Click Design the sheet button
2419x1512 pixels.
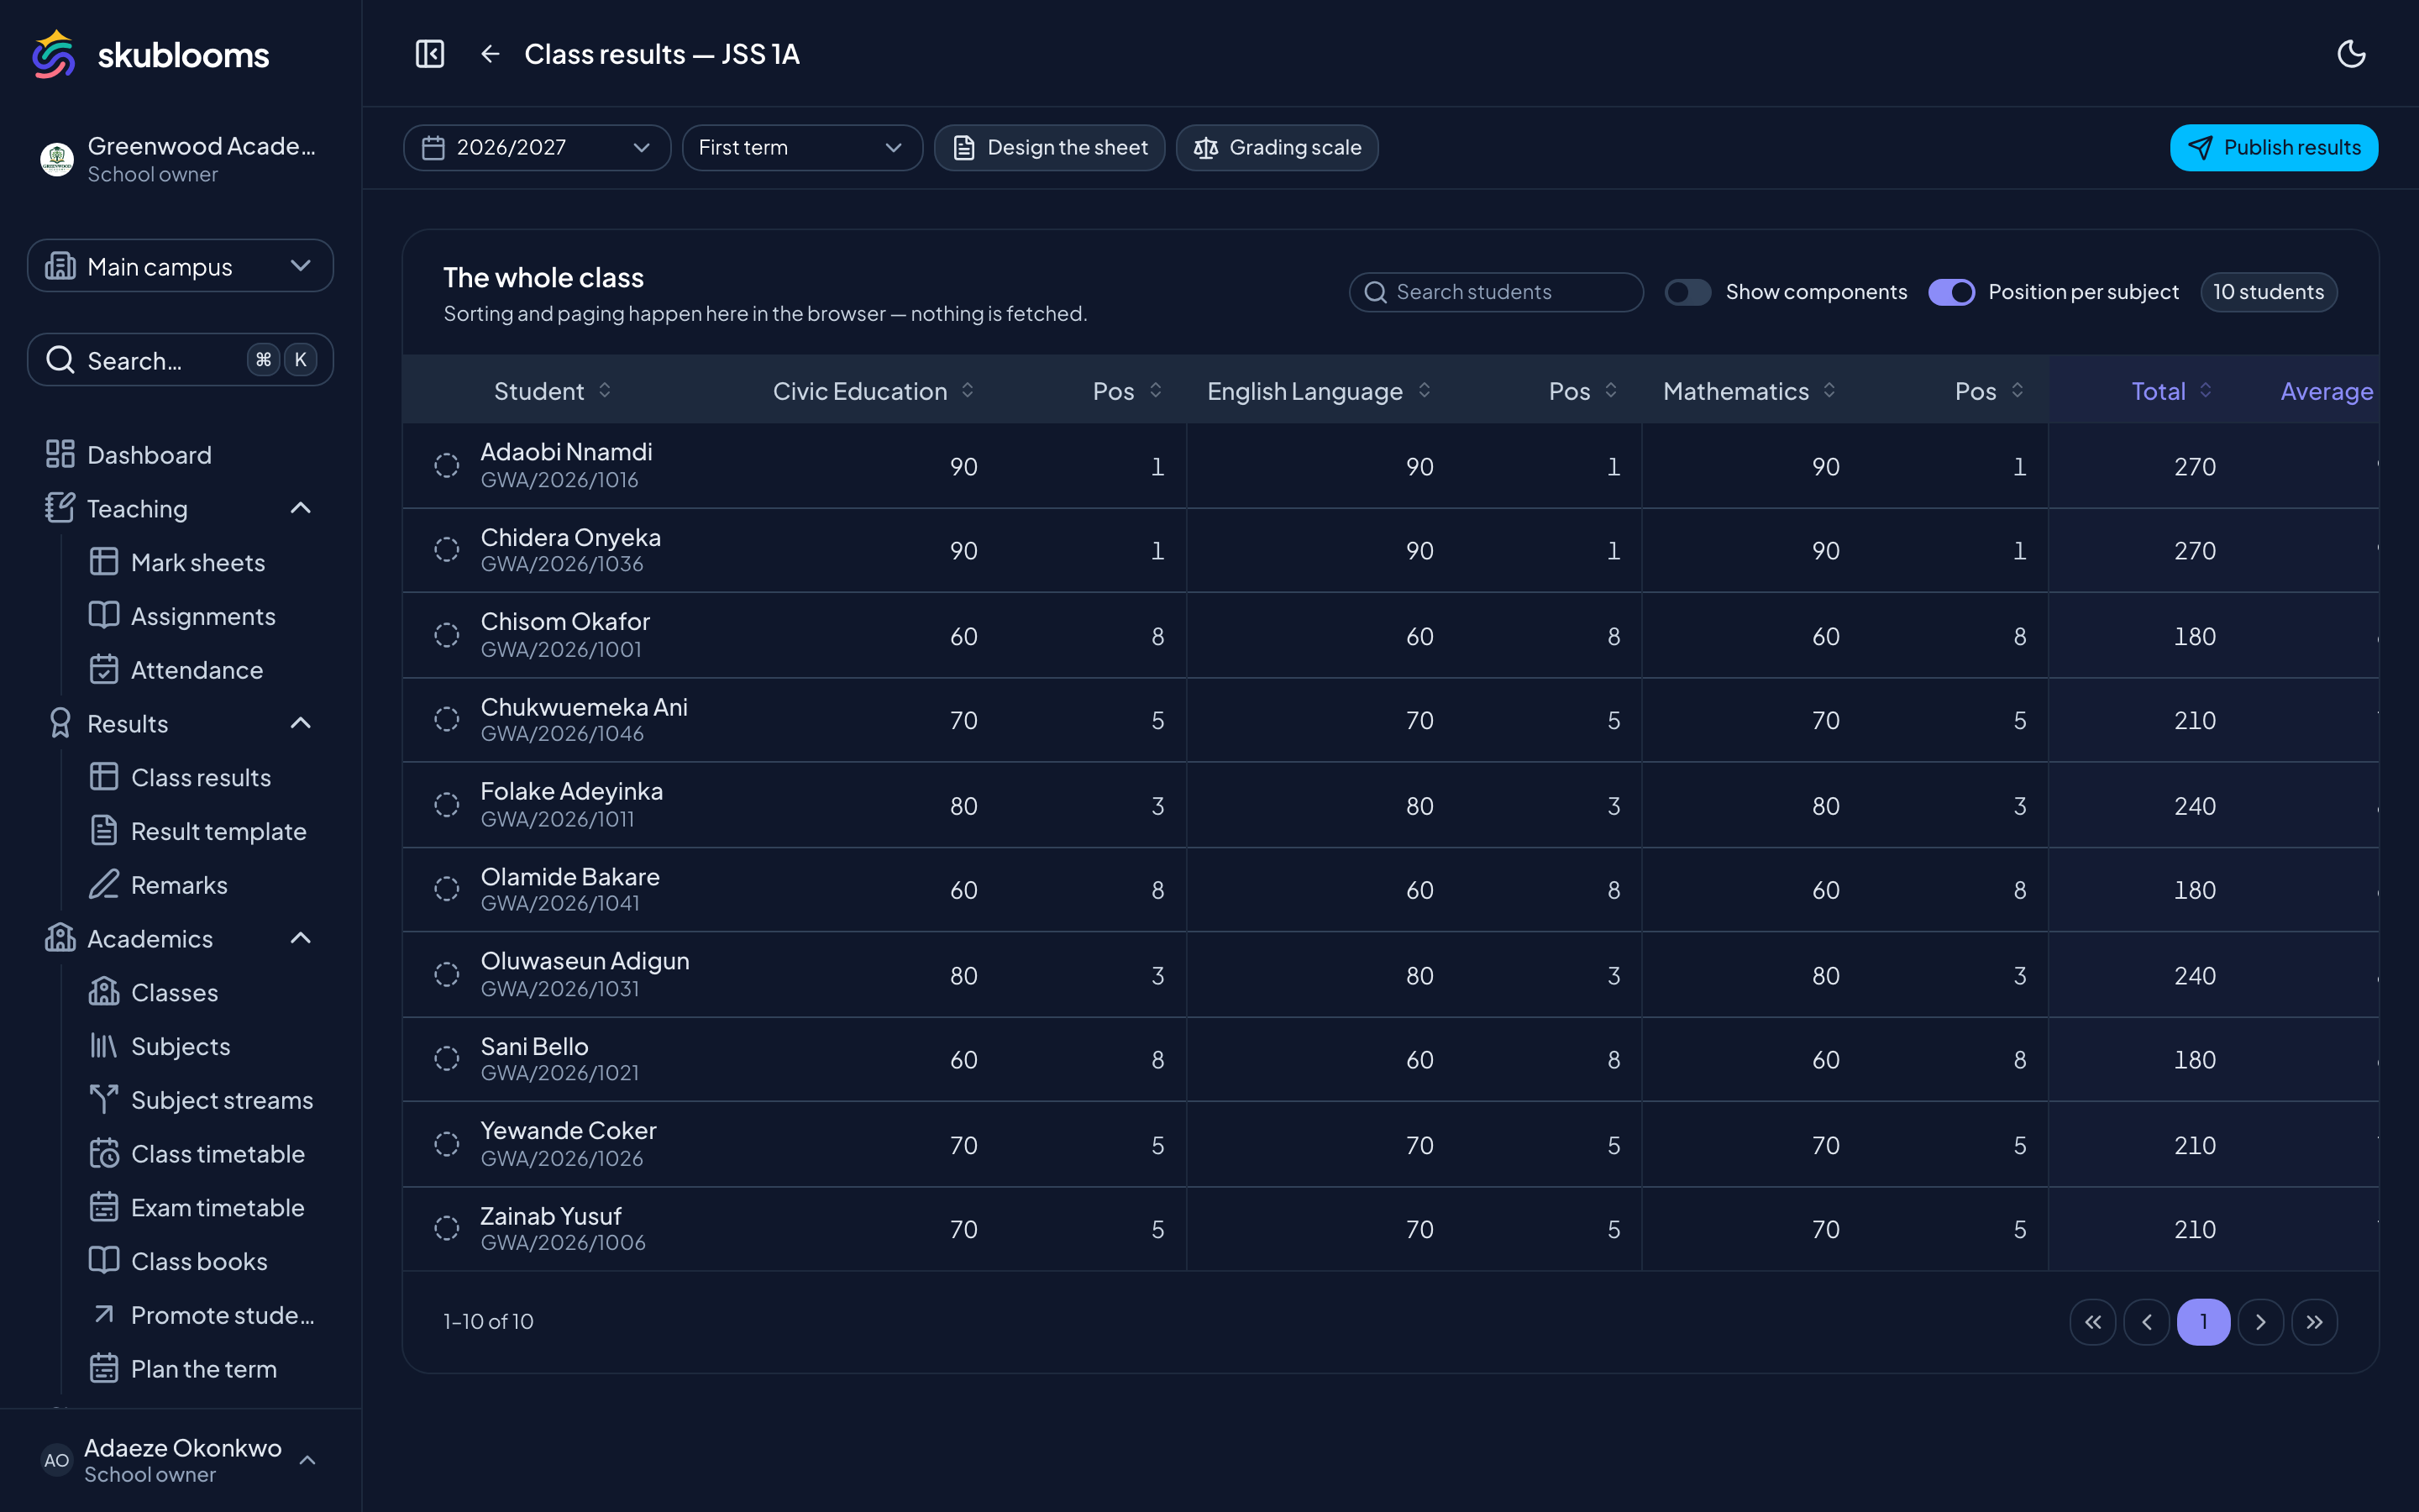1048,148
